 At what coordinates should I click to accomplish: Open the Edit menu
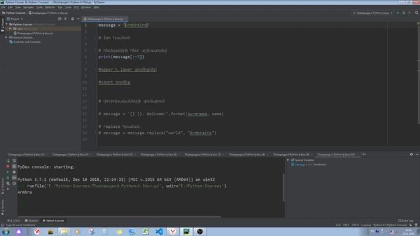(x=10, y=7)
